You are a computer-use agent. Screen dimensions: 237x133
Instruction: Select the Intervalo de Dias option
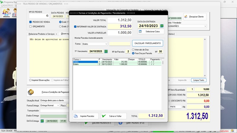pos(133,50)
